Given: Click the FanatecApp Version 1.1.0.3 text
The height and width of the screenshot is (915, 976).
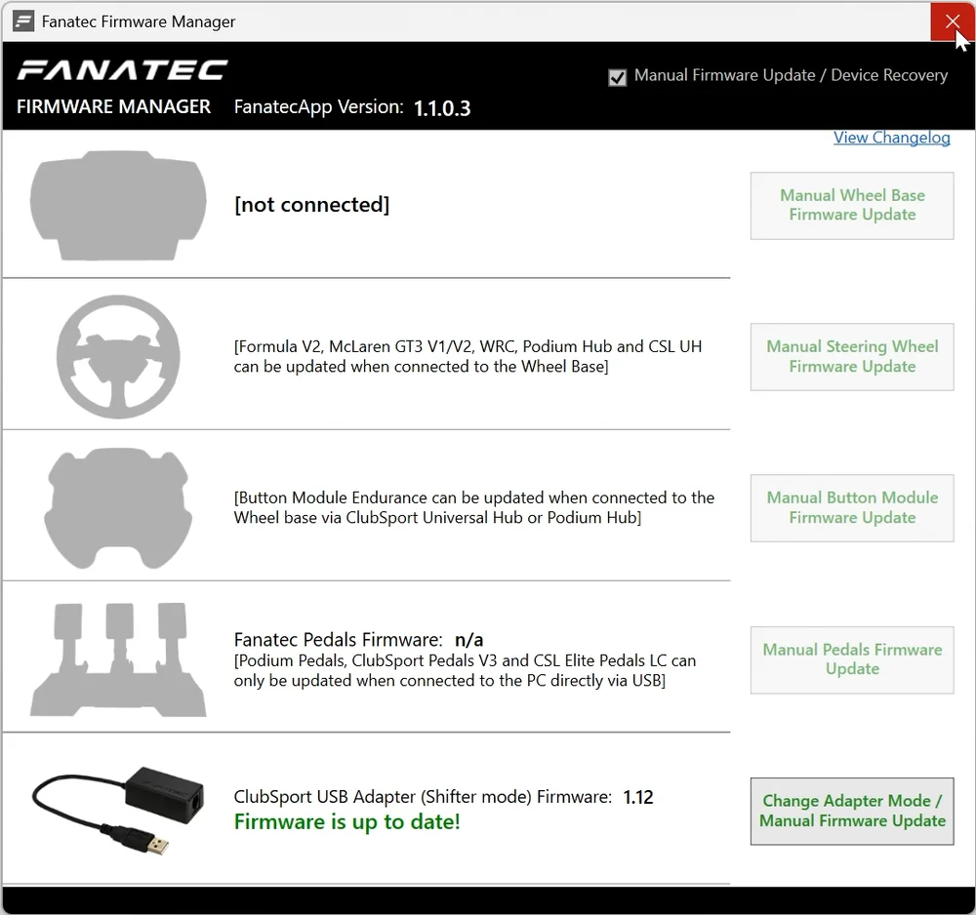Looking at the screenshot, I should tap(352, 107).
